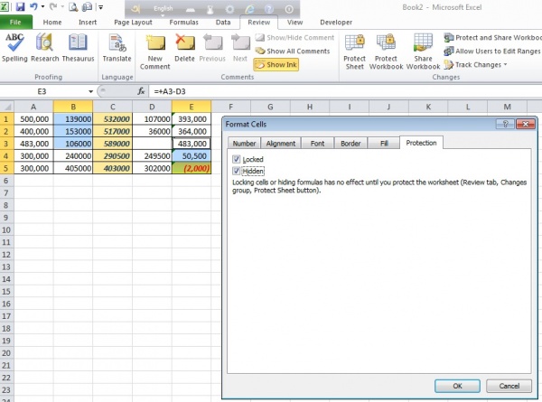
Task: Switch to Alignment tab in Format Cells
Action: click(281, 144)
